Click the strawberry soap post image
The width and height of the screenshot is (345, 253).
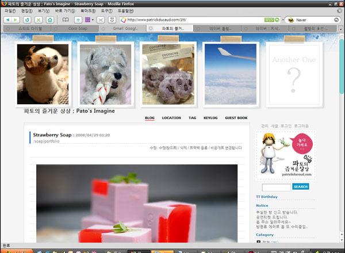point(137,204)
